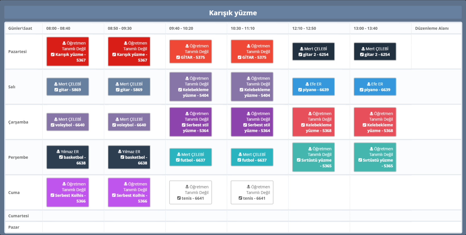Click edit icon on Cuma 08:00 Serbest Kolhis card
The height and width of the screenshot is (235, 466).
click(x=52, y=196)
